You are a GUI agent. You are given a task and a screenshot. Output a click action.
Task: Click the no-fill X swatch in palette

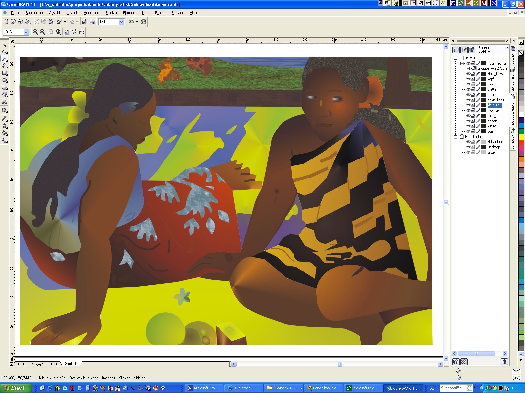click(x=521, y=53)
